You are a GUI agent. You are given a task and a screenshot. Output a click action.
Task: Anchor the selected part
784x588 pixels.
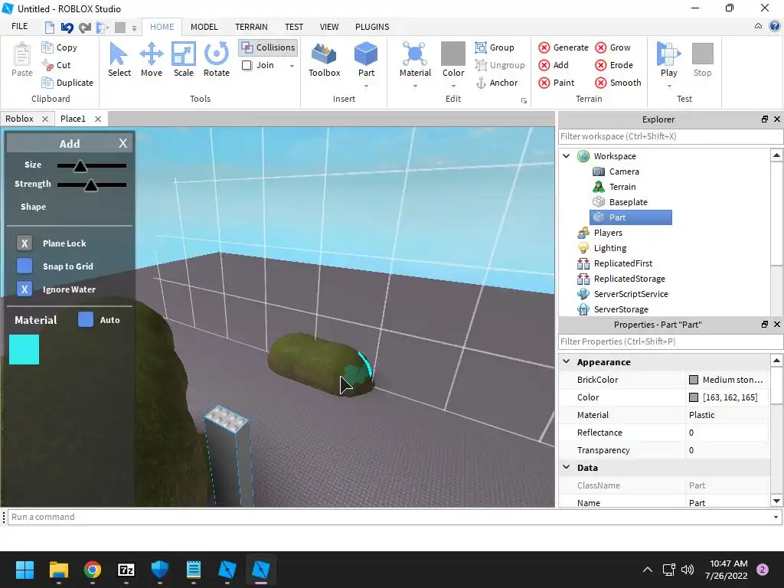pyautogui.click(x=496, y=83)
